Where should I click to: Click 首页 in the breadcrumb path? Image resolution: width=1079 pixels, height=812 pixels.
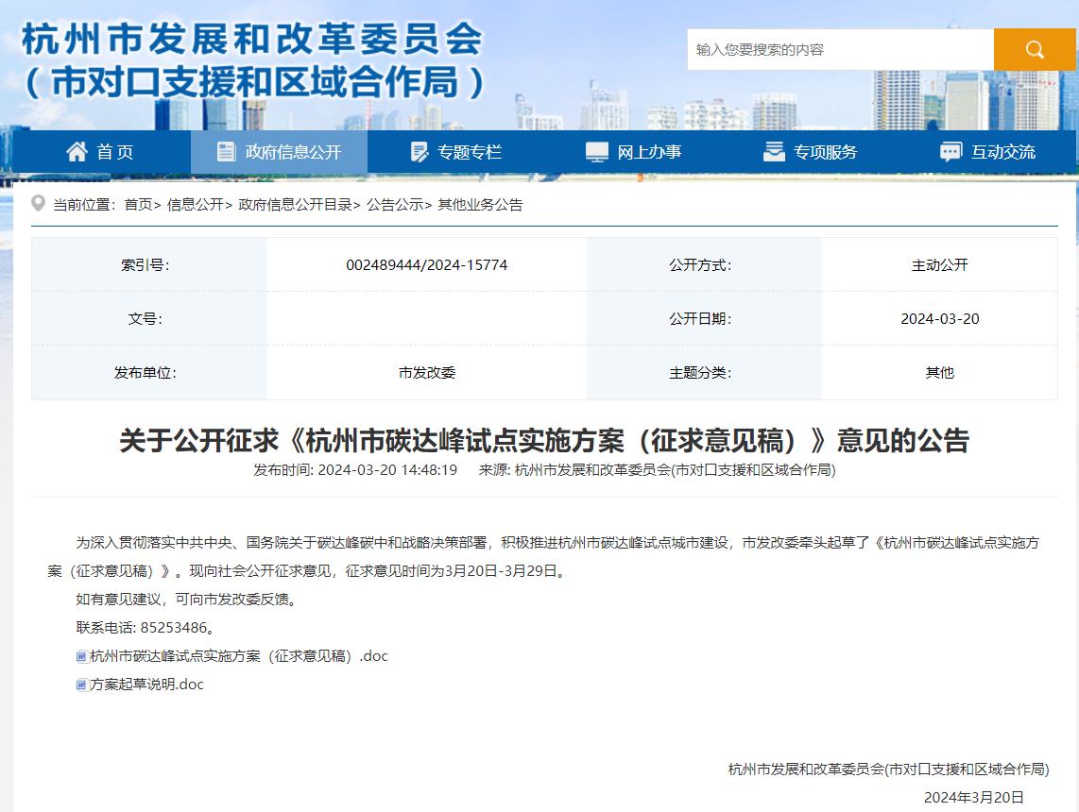click(x=138, y=205)
